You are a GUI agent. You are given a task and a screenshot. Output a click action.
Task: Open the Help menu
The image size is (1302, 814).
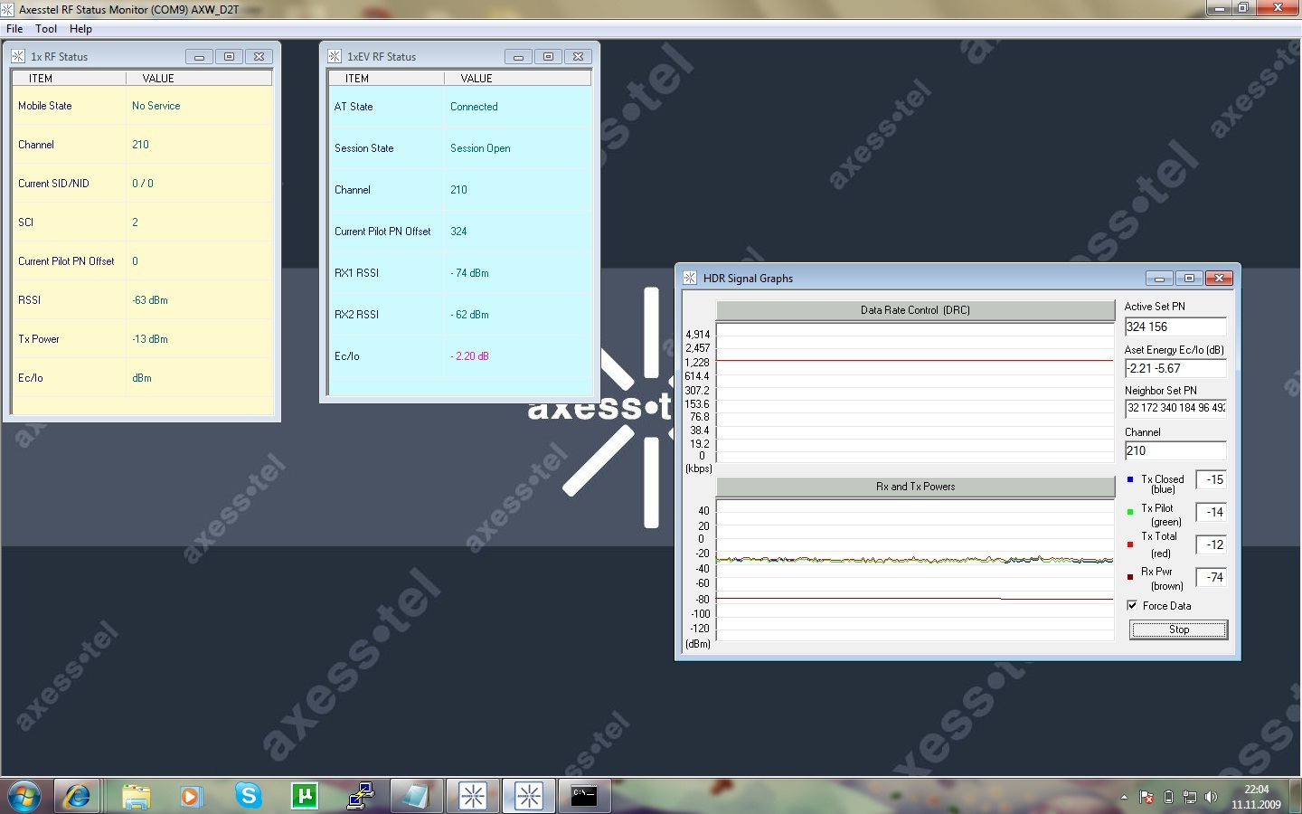pos(80,29)
